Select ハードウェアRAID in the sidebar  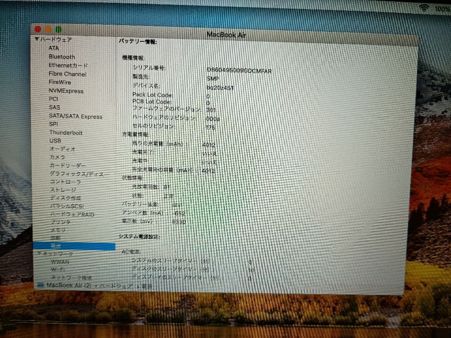[x=73, y=214]
